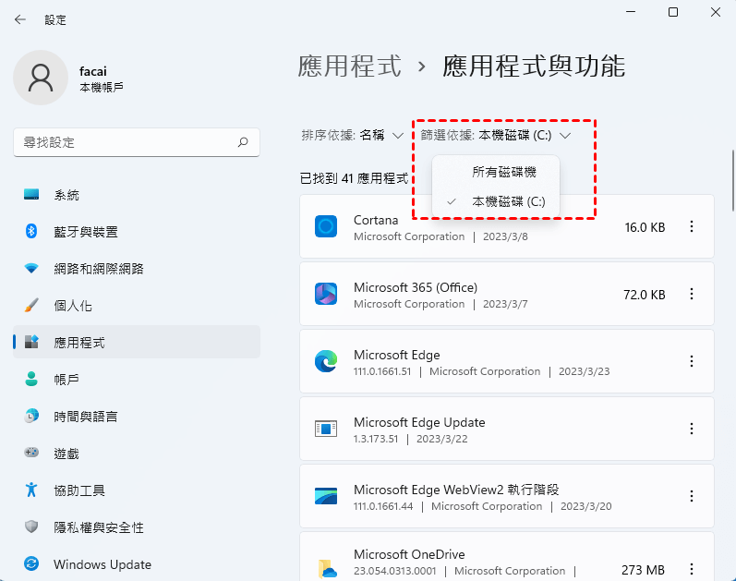The height and width of the screenshot is (581, 736).
Task: Click the back arrow in the title bar
Action: 20,19
